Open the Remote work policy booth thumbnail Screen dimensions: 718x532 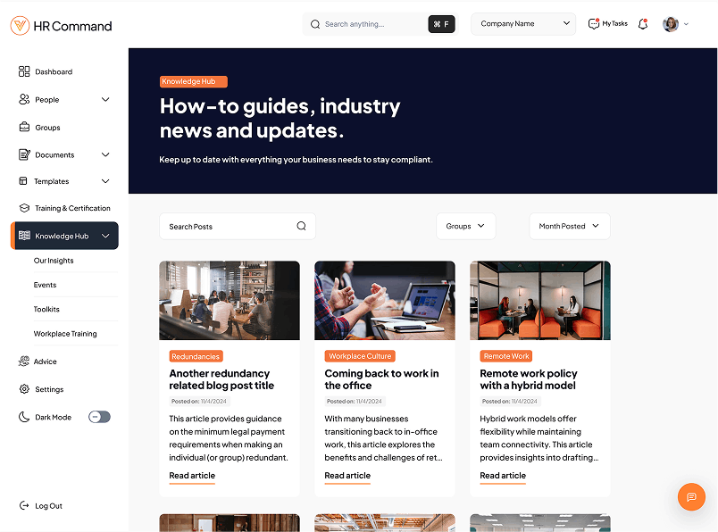[540, 300]
